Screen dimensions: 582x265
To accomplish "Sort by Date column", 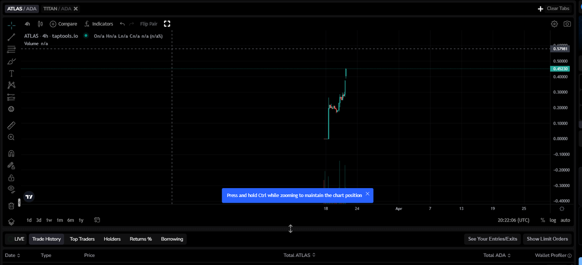I will coord(13,255).
